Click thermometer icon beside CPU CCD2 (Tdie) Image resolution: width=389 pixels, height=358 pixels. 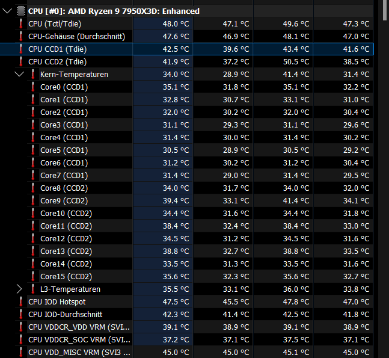click(x=21, y=61)
